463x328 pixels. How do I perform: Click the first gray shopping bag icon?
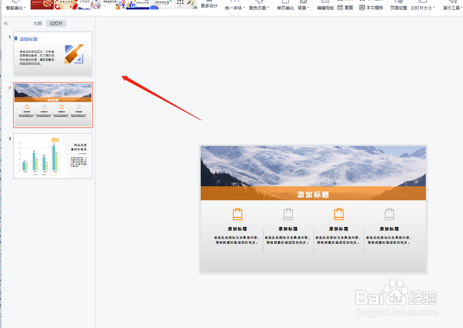click(x=288, y=214)
